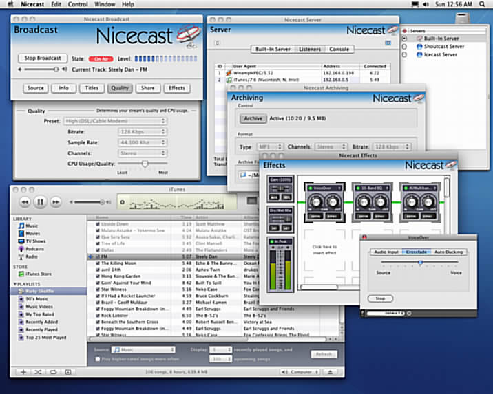Open the Channels dropdown in Quality panel
The height and width of the screenshot is (394, 493).
pos(143,153)
